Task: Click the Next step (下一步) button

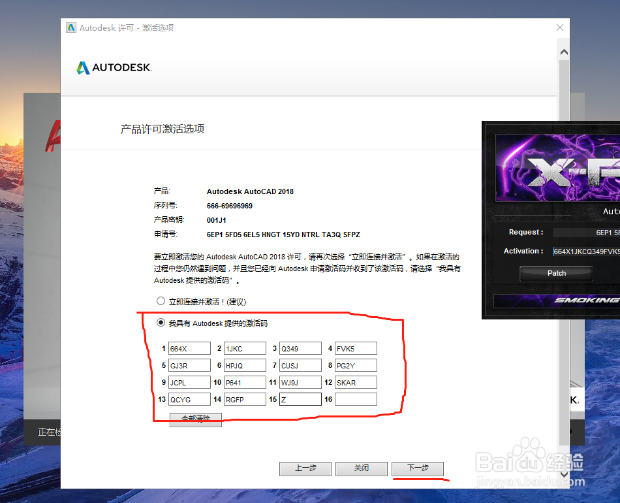Action: 418,468
